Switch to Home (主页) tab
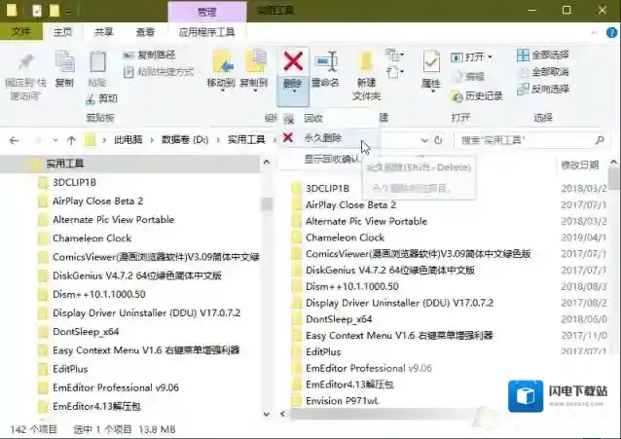 point(62,32)
